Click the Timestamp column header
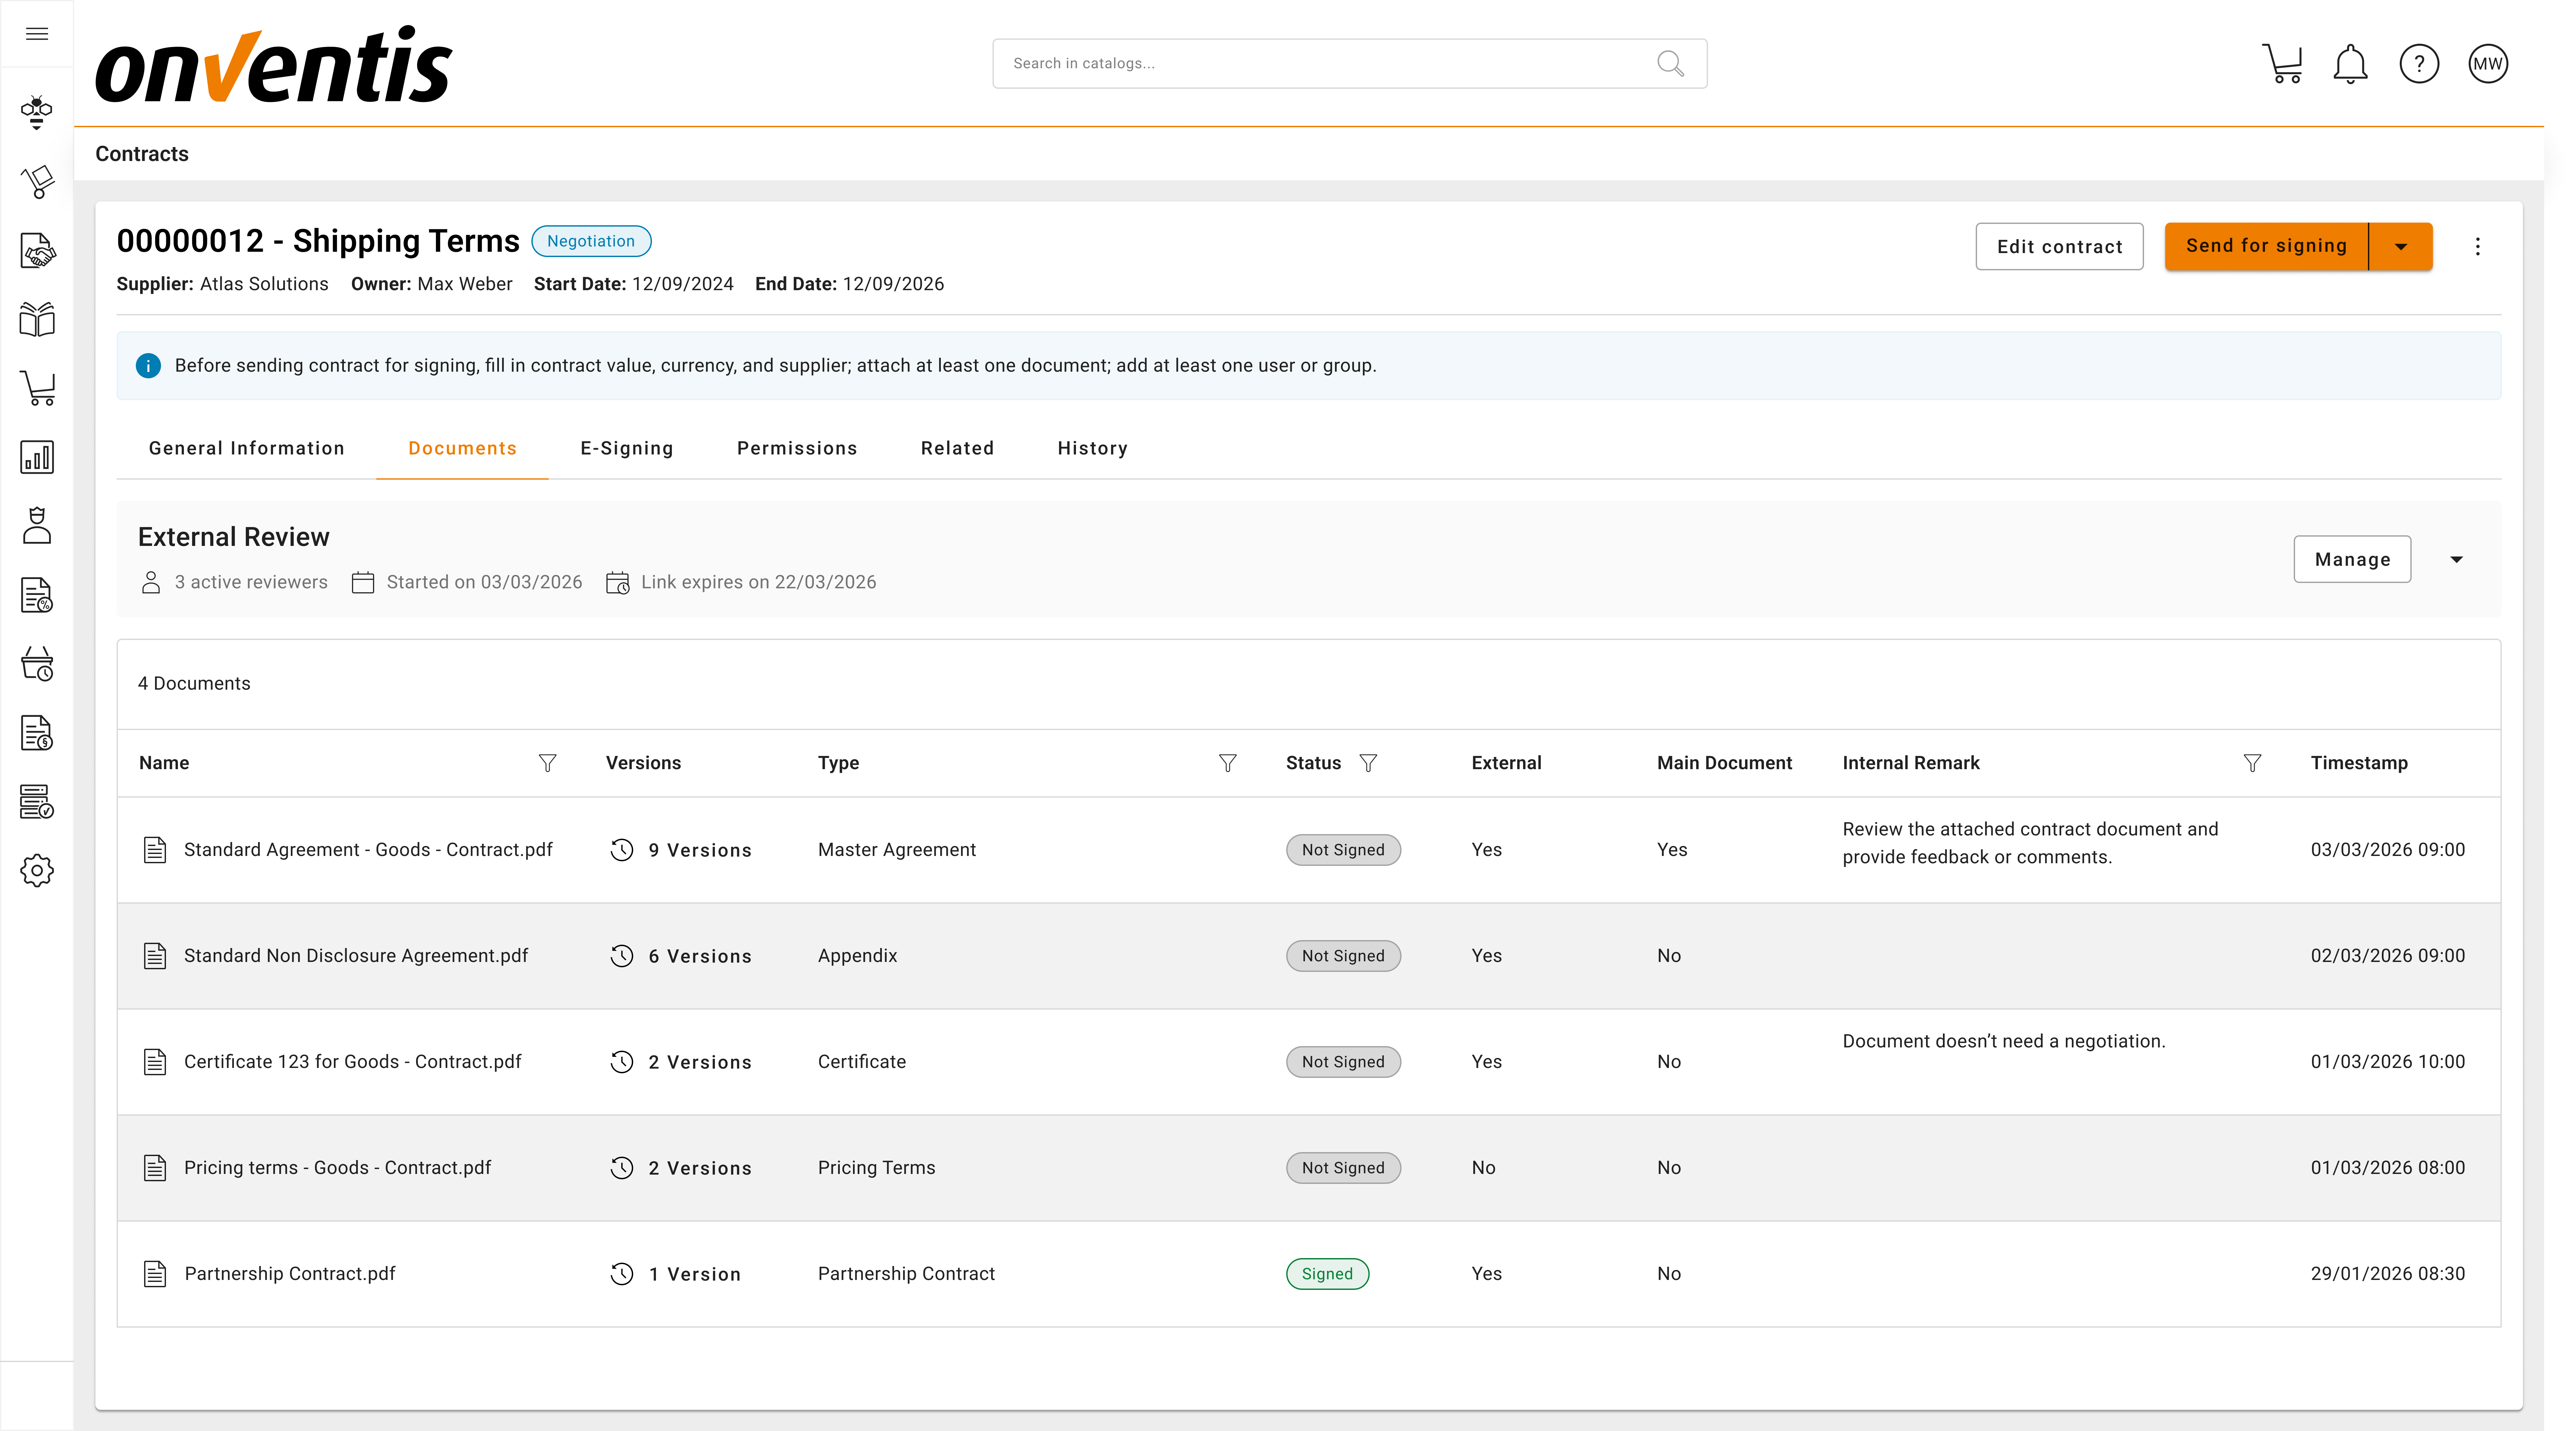Screen dimensions: 2576x1431 coord(2359,763)
